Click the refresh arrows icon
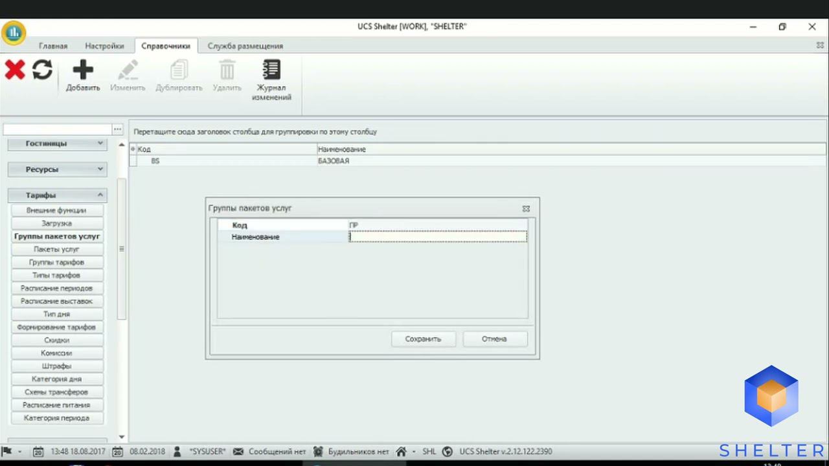The height and width of the screenshot is (466, 829). [x=42, y=70]
